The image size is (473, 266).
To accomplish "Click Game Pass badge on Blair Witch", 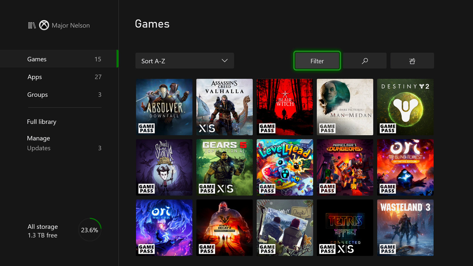I will 267,128.
